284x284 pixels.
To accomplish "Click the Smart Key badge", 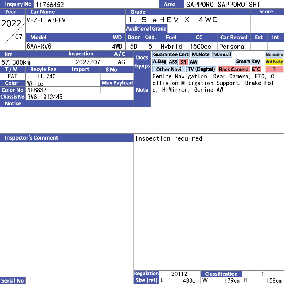I will pos(248,61).
